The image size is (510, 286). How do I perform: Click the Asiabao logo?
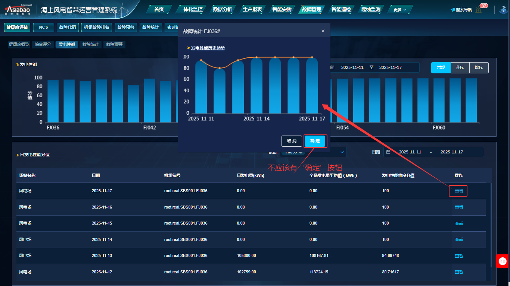(x=18, y=9)
